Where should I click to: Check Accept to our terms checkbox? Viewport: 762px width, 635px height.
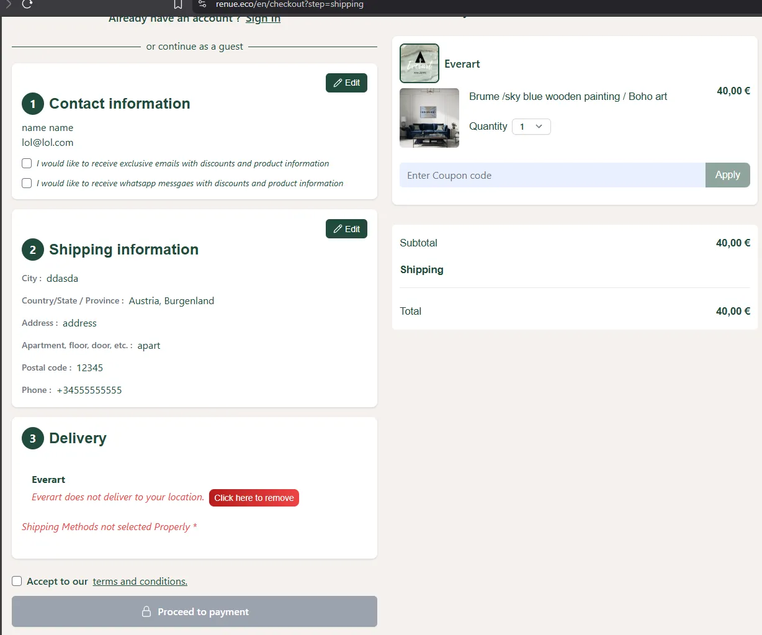pyautogui.click(x=17, y=581)
